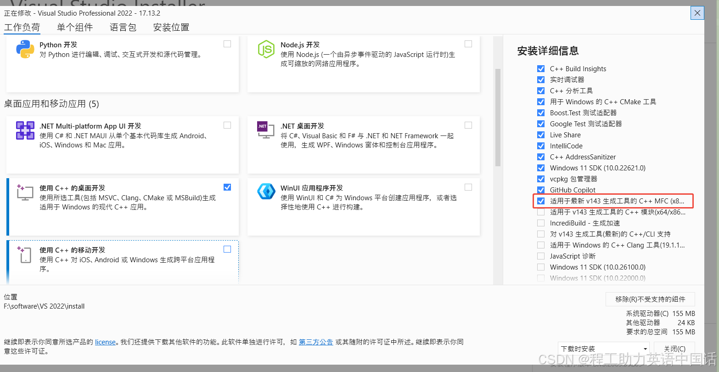The width and height of the screenshot is (719, 372).
Task: Enable the Node.js 开发 workload checkbox
Action: [x=468, y=44]
